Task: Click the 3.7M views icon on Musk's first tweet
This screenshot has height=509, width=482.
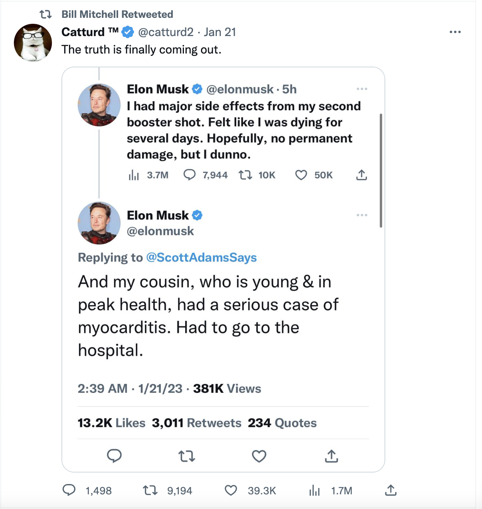Action: [134, 175]
